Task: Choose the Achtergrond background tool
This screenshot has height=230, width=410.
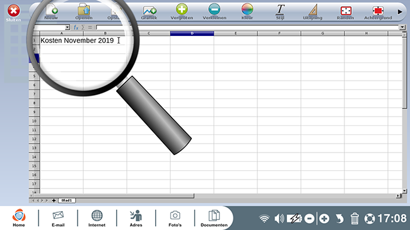Action: tap(378, 11)
